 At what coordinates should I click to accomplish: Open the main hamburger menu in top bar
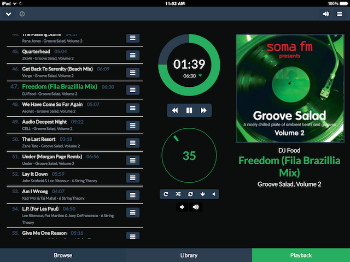point(340,14)
